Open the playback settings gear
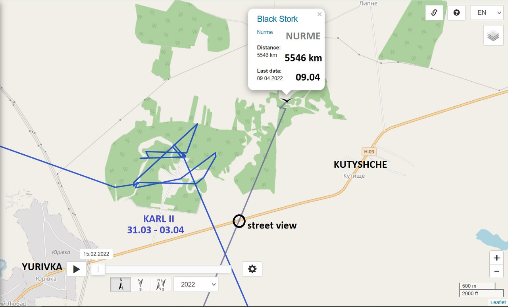The width and height of the screenshot is (508, 307). pyautogui.click(x=252, y=269)
